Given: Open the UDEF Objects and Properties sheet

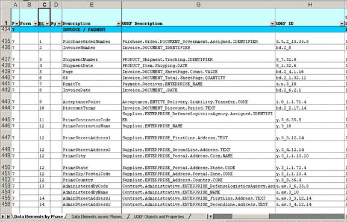Looking at the screenshot, I should 158,217.
